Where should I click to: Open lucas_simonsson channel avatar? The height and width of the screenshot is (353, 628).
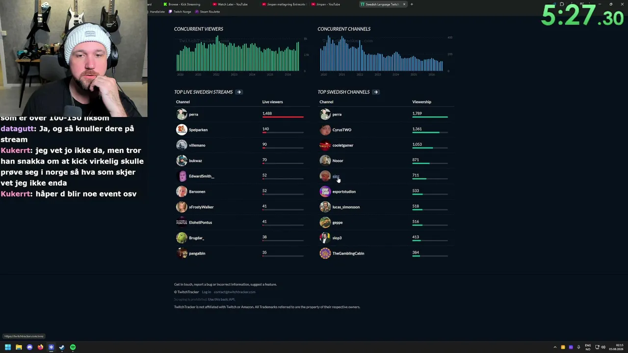click(325, 207)
